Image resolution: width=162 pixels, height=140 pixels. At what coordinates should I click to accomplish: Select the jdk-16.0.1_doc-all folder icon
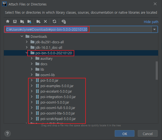32,47
